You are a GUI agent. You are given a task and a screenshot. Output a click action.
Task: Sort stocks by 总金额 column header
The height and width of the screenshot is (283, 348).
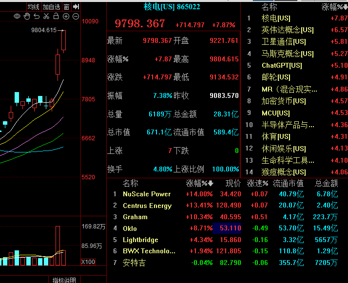click(x=326, y=183)
